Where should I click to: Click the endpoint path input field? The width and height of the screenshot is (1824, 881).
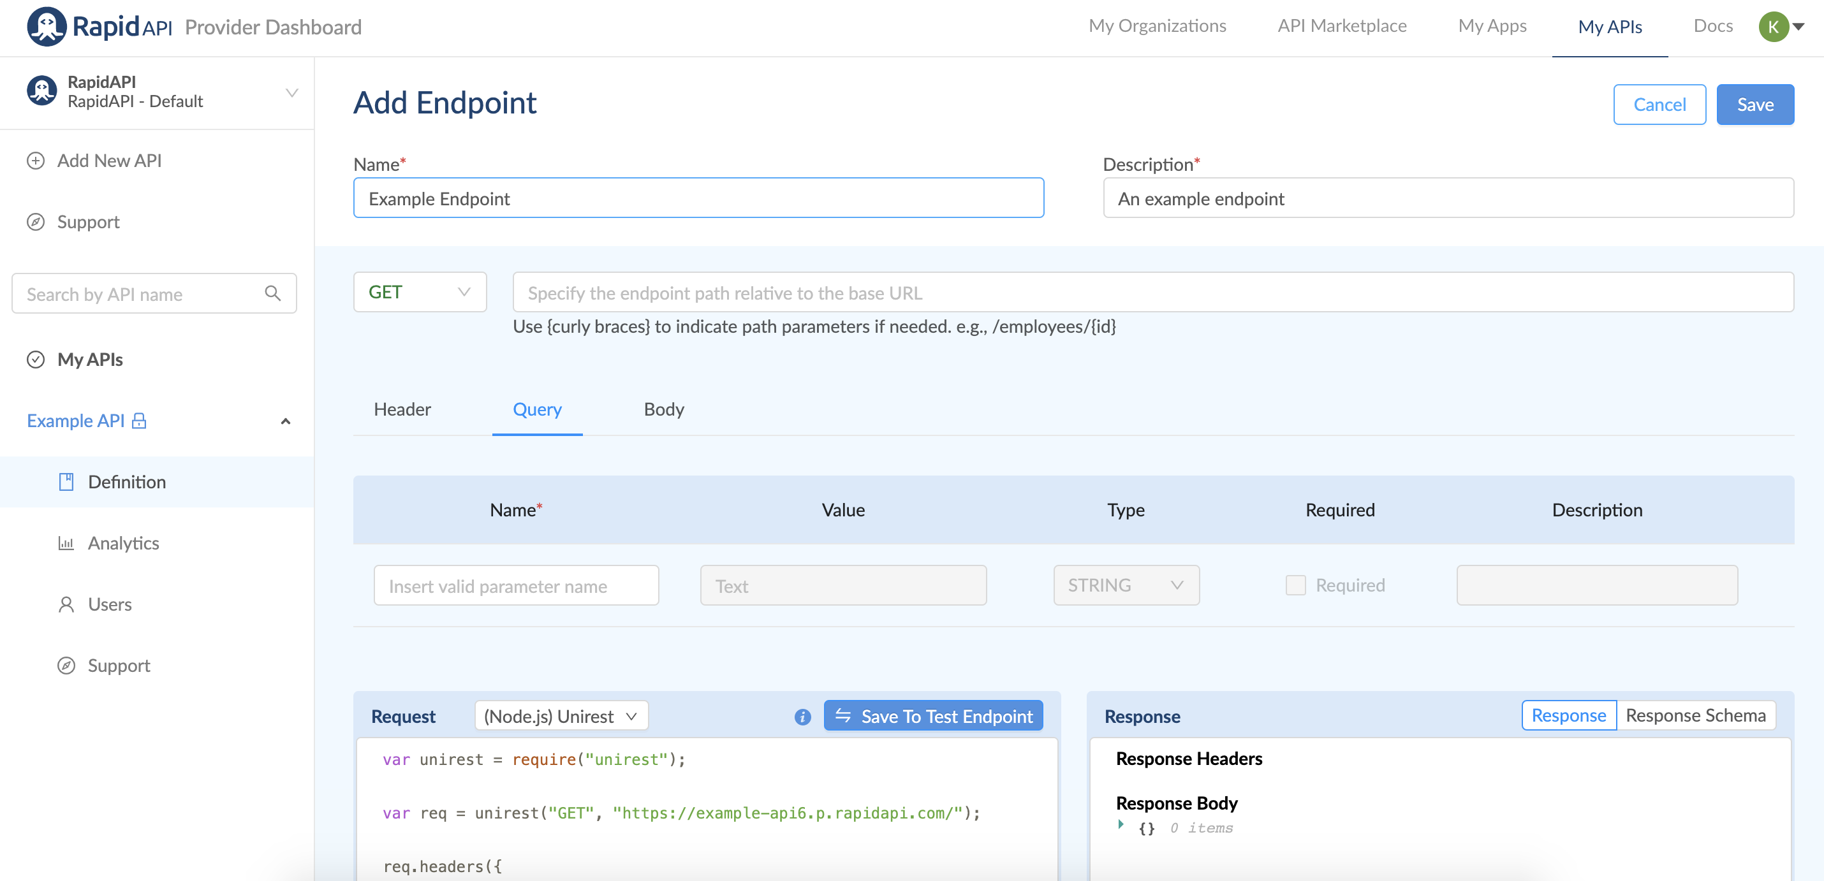pos(1152,292)
